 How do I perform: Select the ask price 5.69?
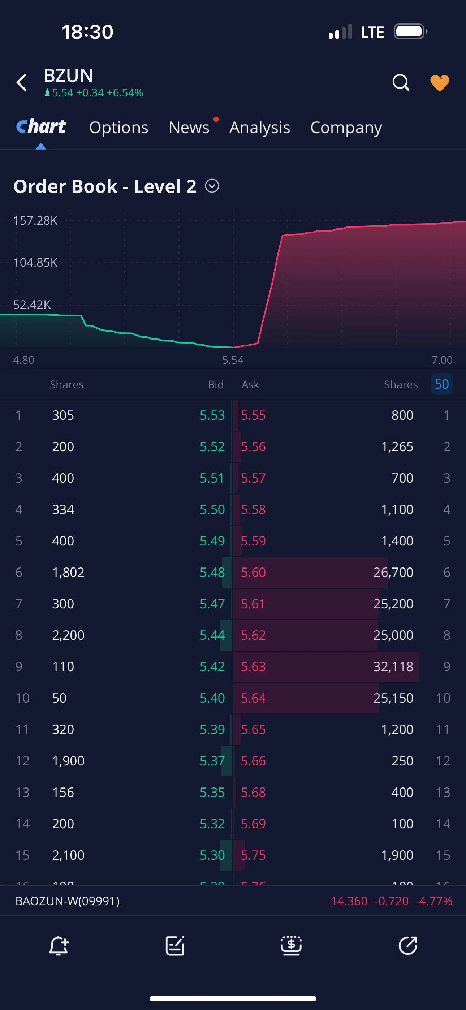click(x=253, y=823)
